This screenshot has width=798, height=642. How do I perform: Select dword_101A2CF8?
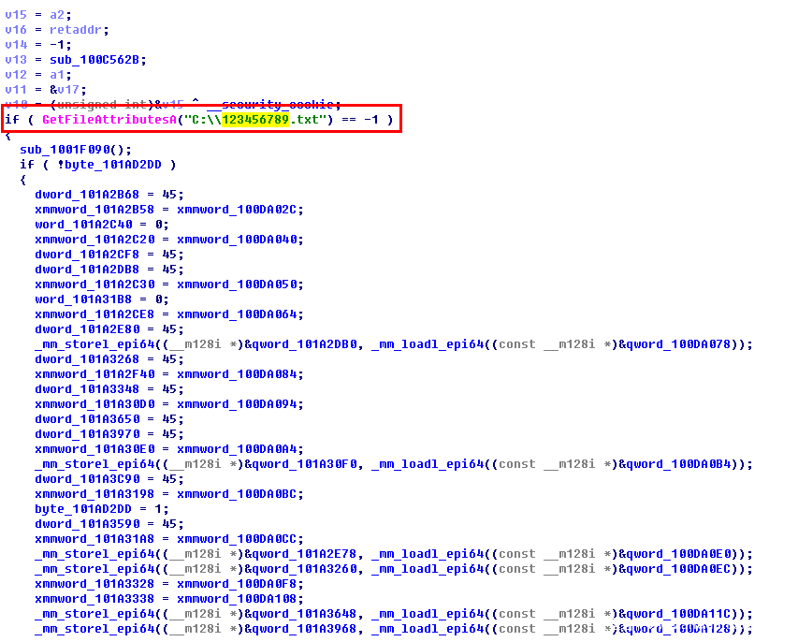coord(87,255)
